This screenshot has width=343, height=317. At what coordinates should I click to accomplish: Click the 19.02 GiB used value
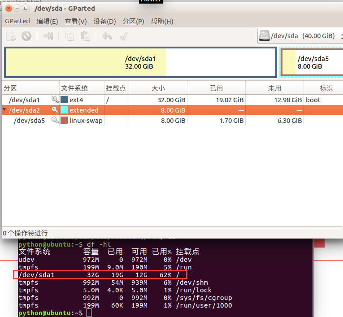click(230, 100)
